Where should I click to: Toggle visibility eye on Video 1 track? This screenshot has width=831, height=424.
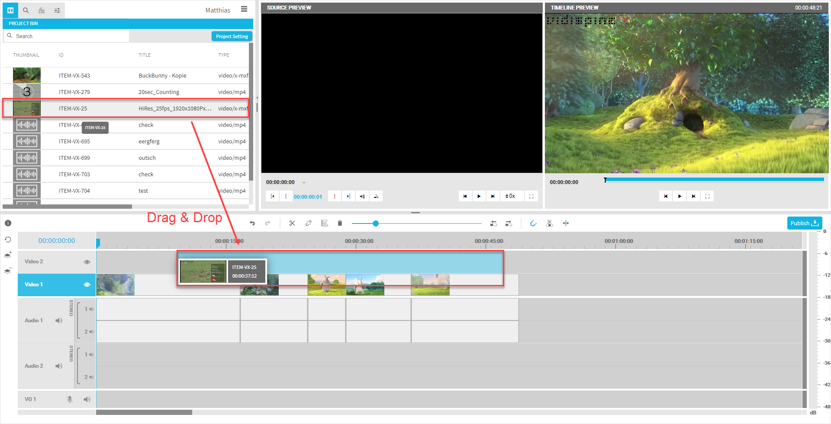pyautogui.click(x=87, y=285)
